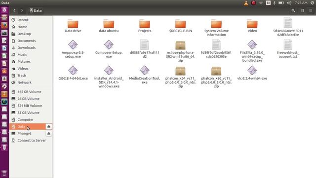Open the sound volume indicator

pos(289,3)
